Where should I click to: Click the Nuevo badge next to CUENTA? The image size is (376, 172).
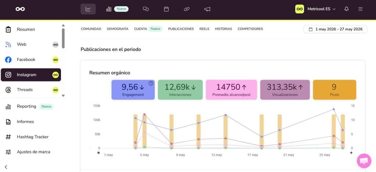(155, 29)
